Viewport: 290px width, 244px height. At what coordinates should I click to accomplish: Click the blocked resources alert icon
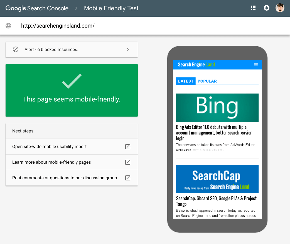(16, 50)
